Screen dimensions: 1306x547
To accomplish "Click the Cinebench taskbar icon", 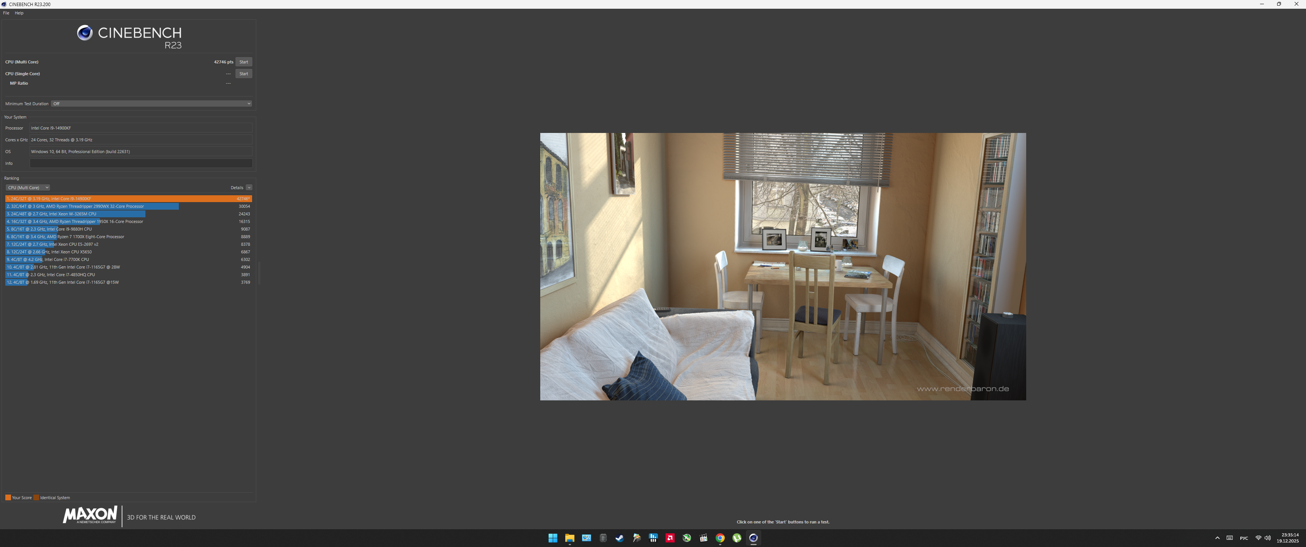I will coord(753,538).
